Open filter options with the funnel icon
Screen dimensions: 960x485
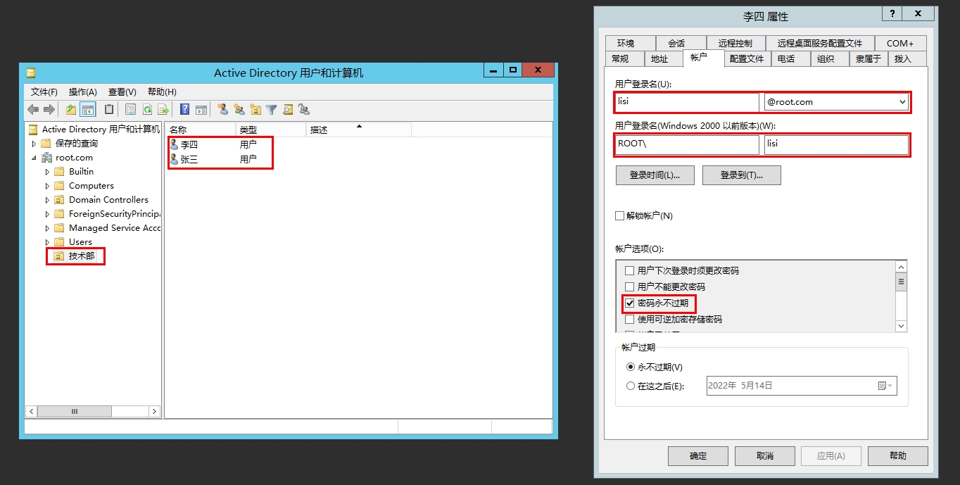[272, 109]
